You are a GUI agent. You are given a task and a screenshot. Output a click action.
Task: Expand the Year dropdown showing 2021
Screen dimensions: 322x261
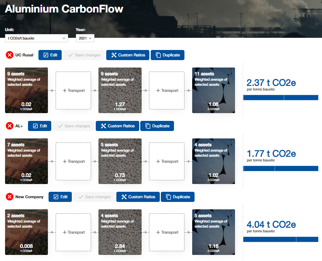85,38
